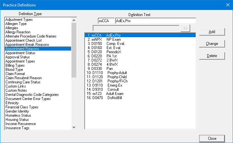Select Claim Resubmit Reason
Screen dimensions: 233x143
38,78
